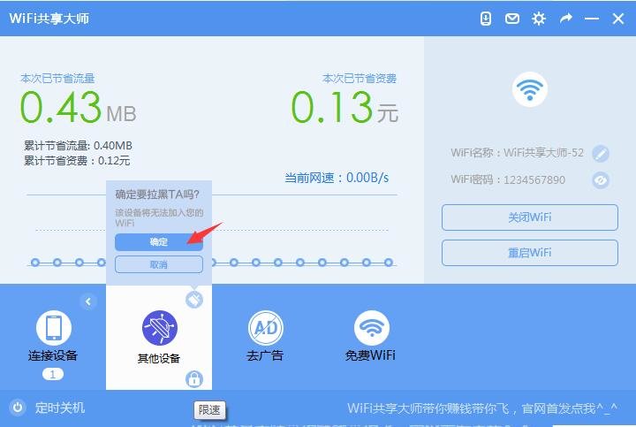This screenshot has width=636, height=427.
Task: Click the 本次已节省资费 heading
Action: pyautogui.click(x=360, y=79)
